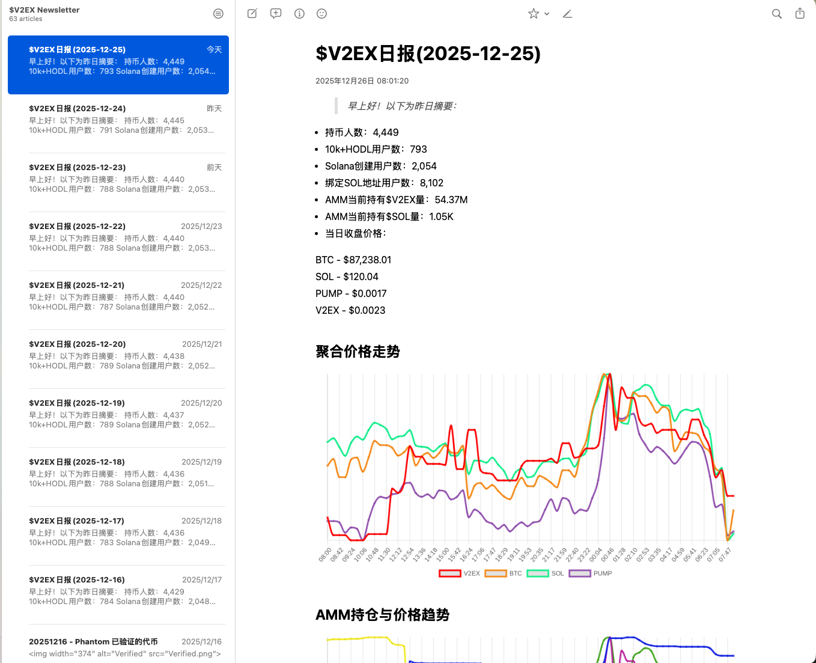Click the 2025/12/23 date label in list
Screen dimensions: 816x663
[201, 226]
